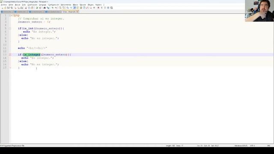Cut the selection with the scissors icon

coord(26,8)
